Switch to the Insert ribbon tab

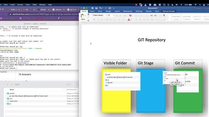[92, 11]
